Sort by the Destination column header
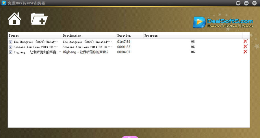 89,36
